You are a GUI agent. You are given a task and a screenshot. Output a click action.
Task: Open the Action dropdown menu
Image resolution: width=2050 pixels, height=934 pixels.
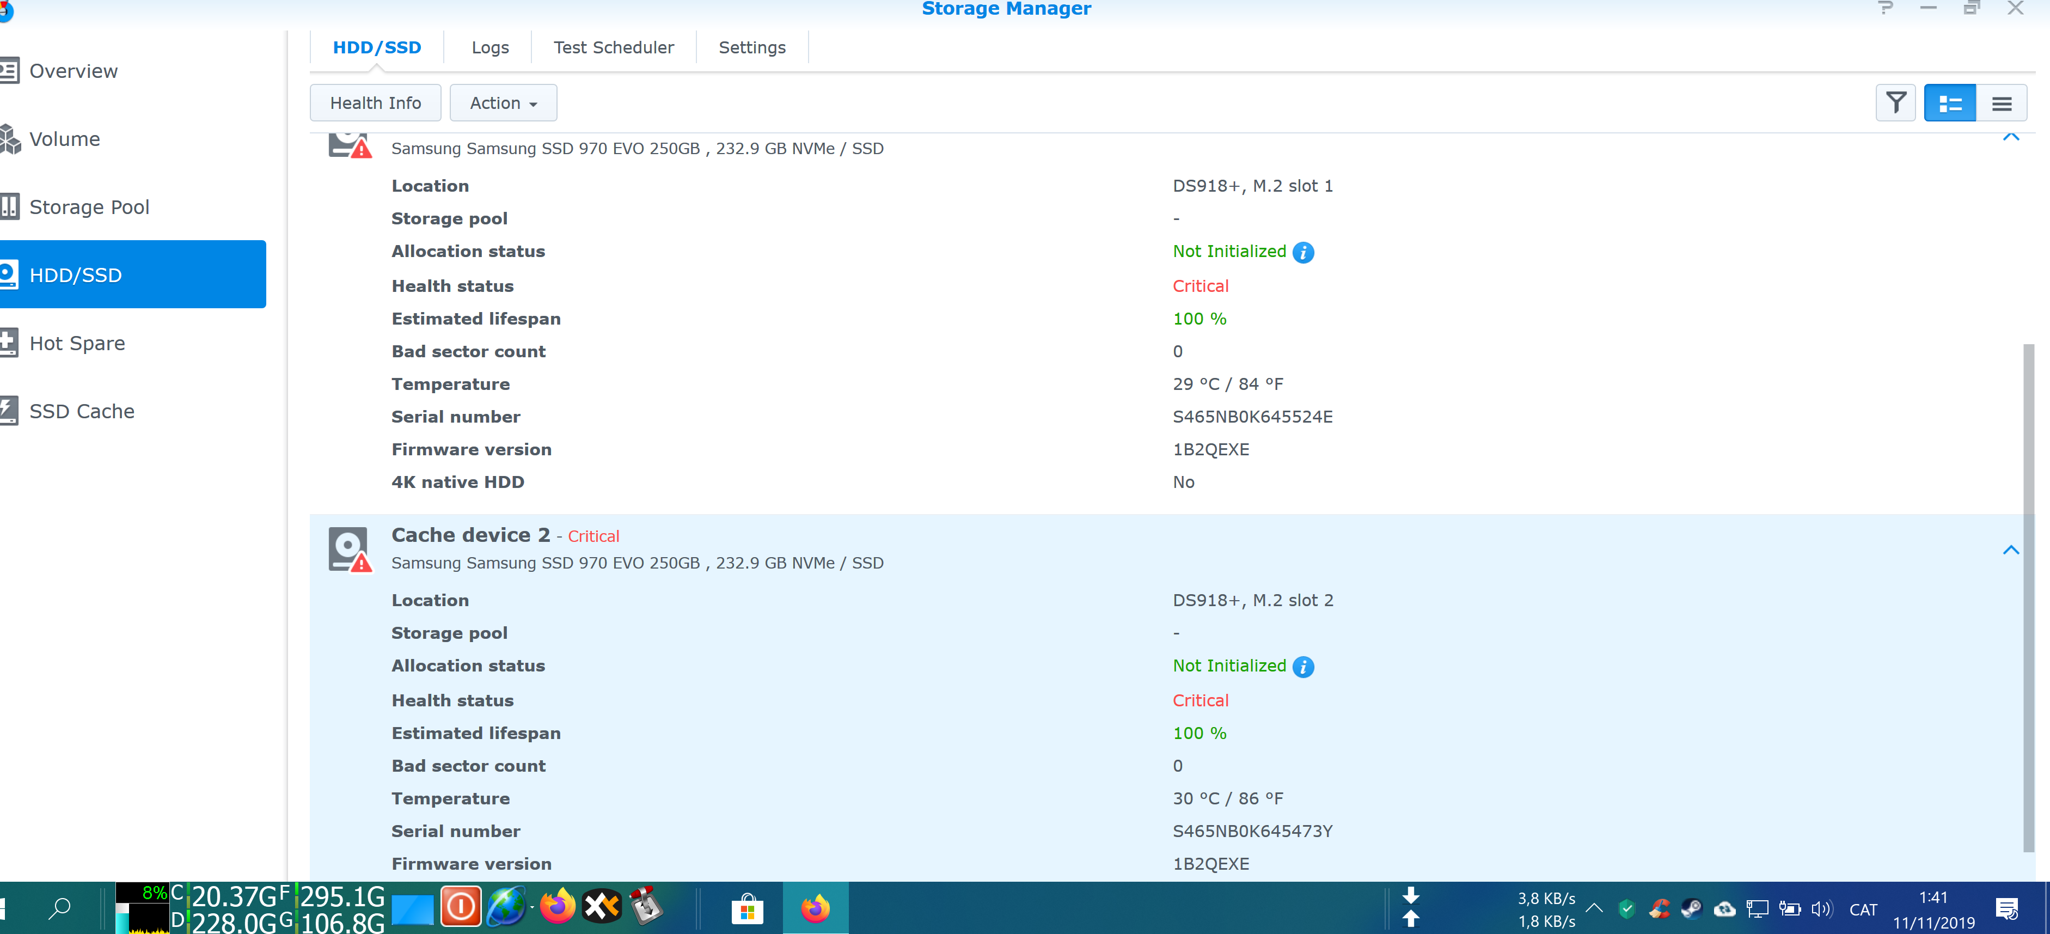[503, 103]
